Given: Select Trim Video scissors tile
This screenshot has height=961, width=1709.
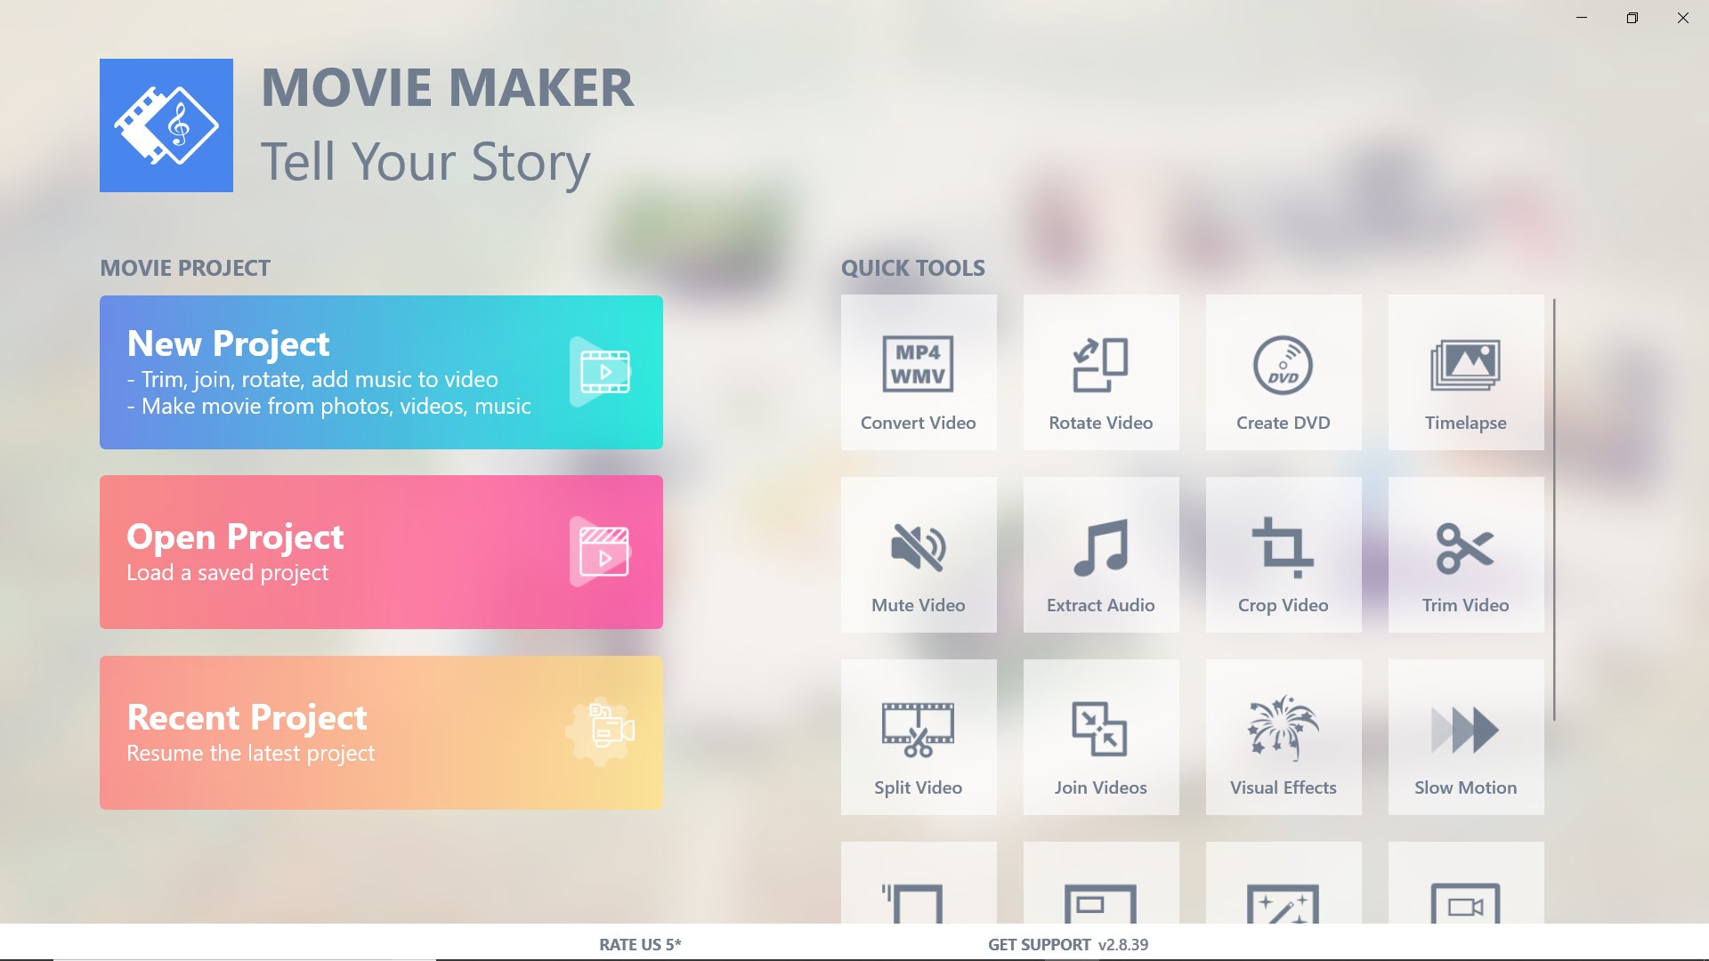Looking at the screenshot, I should 1466,554.
